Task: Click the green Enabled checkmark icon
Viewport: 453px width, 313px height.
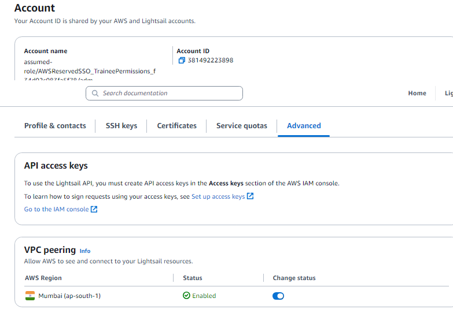Action: tap(186, 296)
